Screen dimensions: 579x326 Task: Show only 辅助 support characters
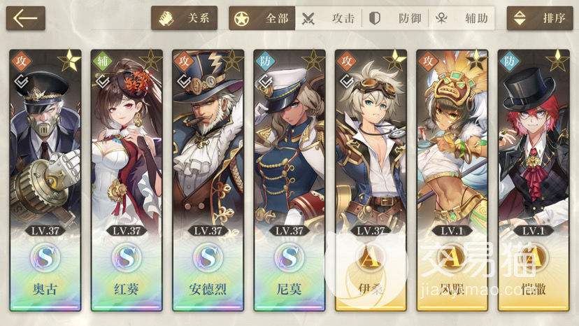tap(462, 17)
